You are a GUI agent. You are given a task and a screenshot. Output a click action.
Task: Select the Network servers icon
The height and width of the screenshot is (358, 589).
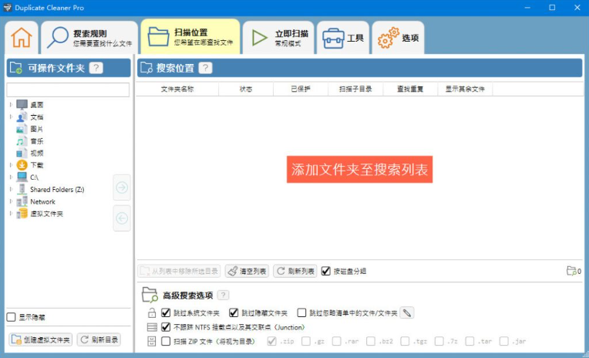22,201
